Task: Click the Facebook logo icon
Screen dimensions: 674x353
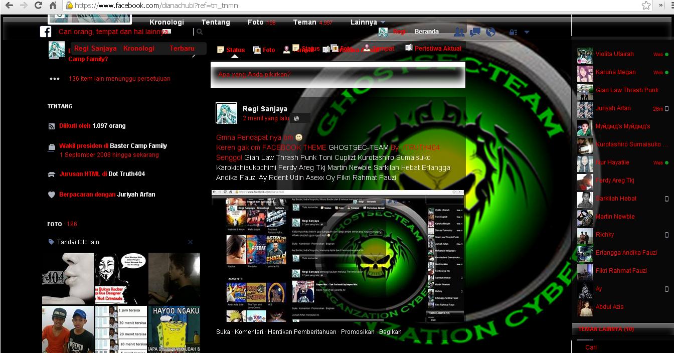Action: coord(46,32)
